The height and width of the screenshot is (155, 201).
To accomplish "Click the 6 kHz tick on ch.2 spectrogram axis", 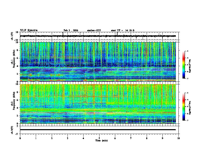I will coord(18,100).
